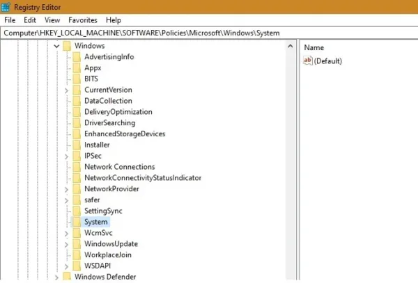Click the Name column header
Viewport: 418px width, 283px height.
coord(314,47)
